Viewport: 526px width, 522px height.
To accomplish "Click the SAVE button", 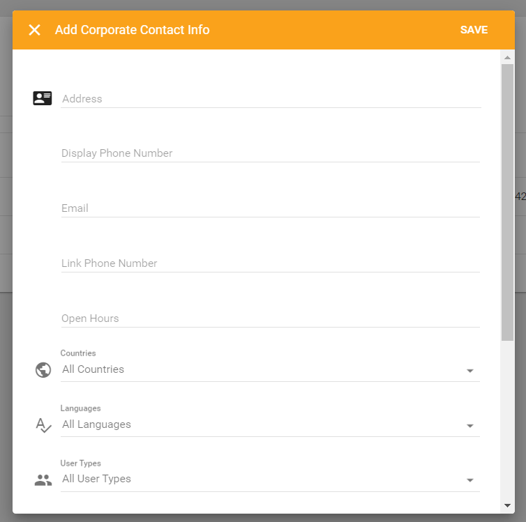I will pos(474,30).
